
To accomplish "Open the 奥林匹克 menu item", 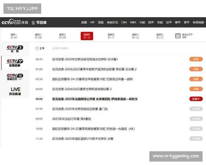I will click(x=112, y=22).
